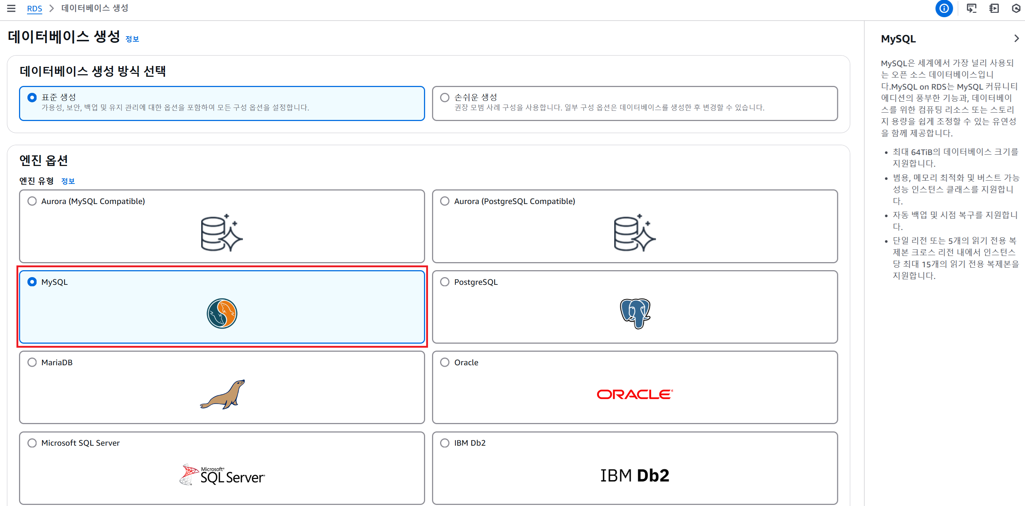Click the RDS breadcrumb link
Viewport: 1025px width, 506px height.
tap(34, 8)
